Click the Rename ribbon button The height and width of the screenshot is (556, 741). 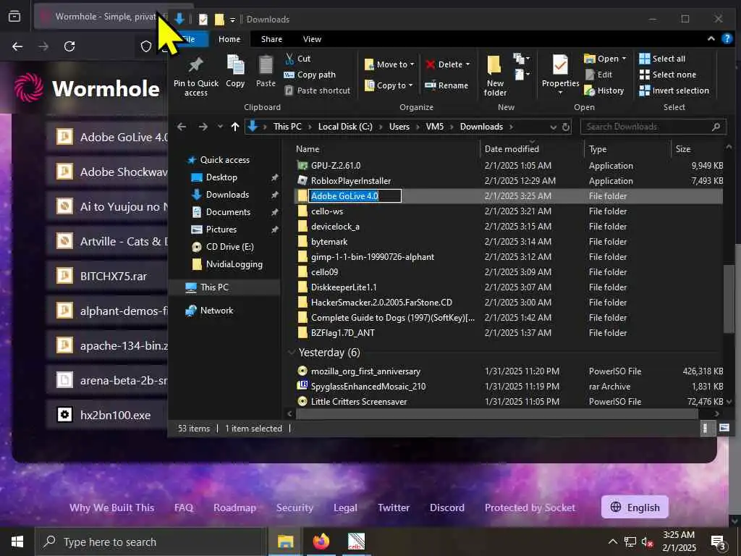coord(446,85)
